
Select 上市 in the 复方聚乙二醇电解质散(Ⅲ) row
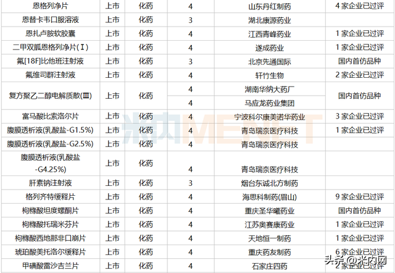112,96
